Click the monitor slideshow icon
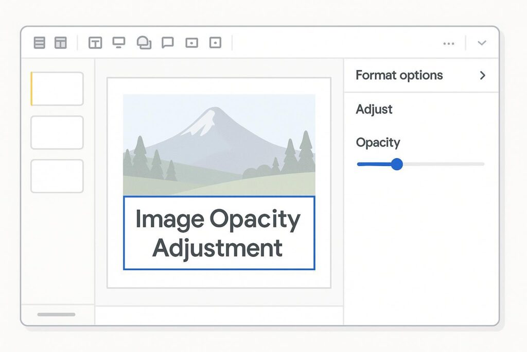The height and width of the screenshot is (352, 527). click(x=119, y=43)
